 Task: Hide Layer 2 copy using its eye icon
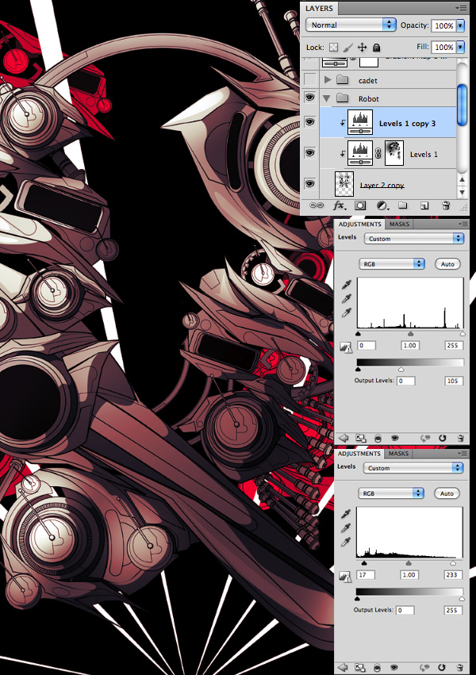point(309,184)
